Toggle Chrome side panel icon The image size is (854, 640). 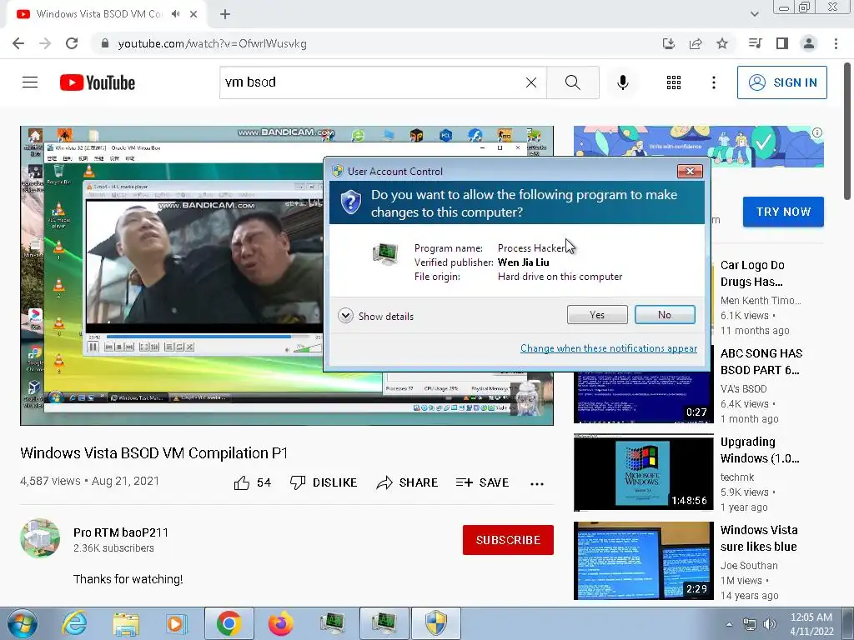(782, 43)
